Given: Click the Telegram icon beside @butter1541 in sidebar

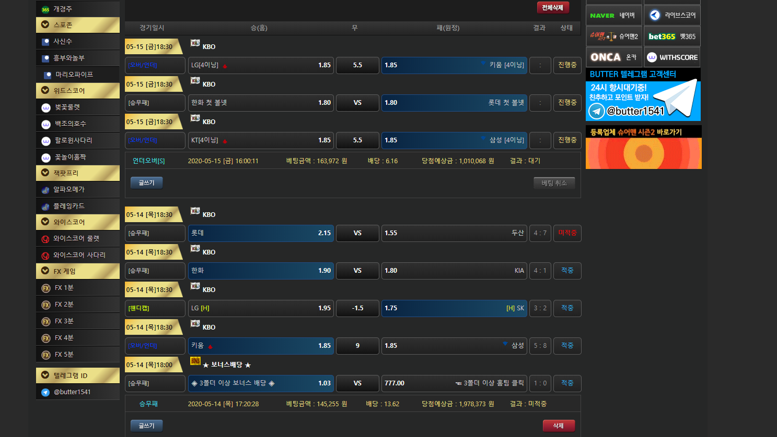Looking at the screenshot, I should click(45, 392).
